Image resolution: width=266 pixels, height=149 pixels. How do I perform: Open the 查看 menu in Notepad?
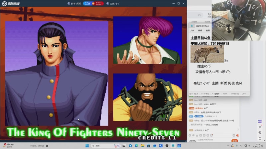208,30
